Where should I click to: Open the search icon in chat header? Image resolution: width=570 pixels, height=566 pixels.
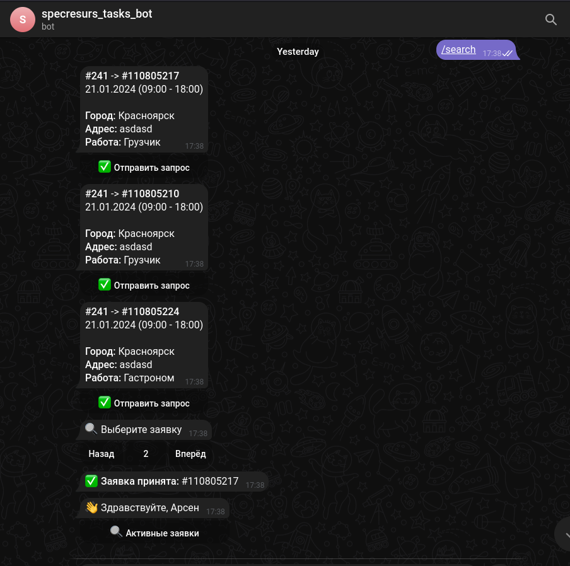point(550,20)
